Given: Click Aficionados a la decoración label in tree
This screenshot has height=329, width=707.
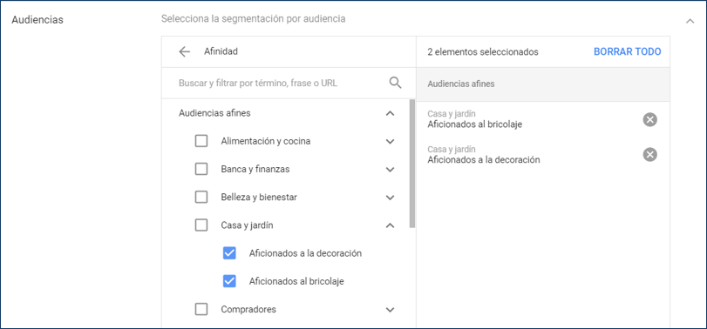Looking at the screenshot, I should click(x=305, y=253).
